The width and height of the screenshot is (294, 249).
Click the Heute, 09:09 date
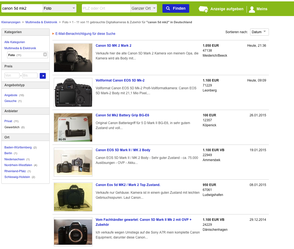coord(256,80)
